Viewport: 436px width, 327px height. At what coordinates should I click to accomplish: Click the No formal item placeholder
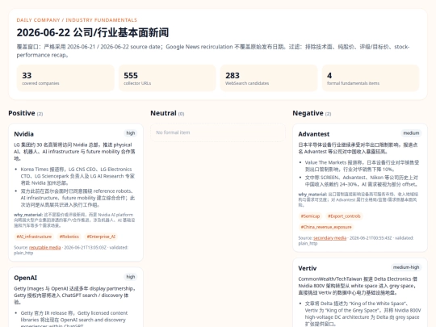pyautogui.click(x=218, y=132)
